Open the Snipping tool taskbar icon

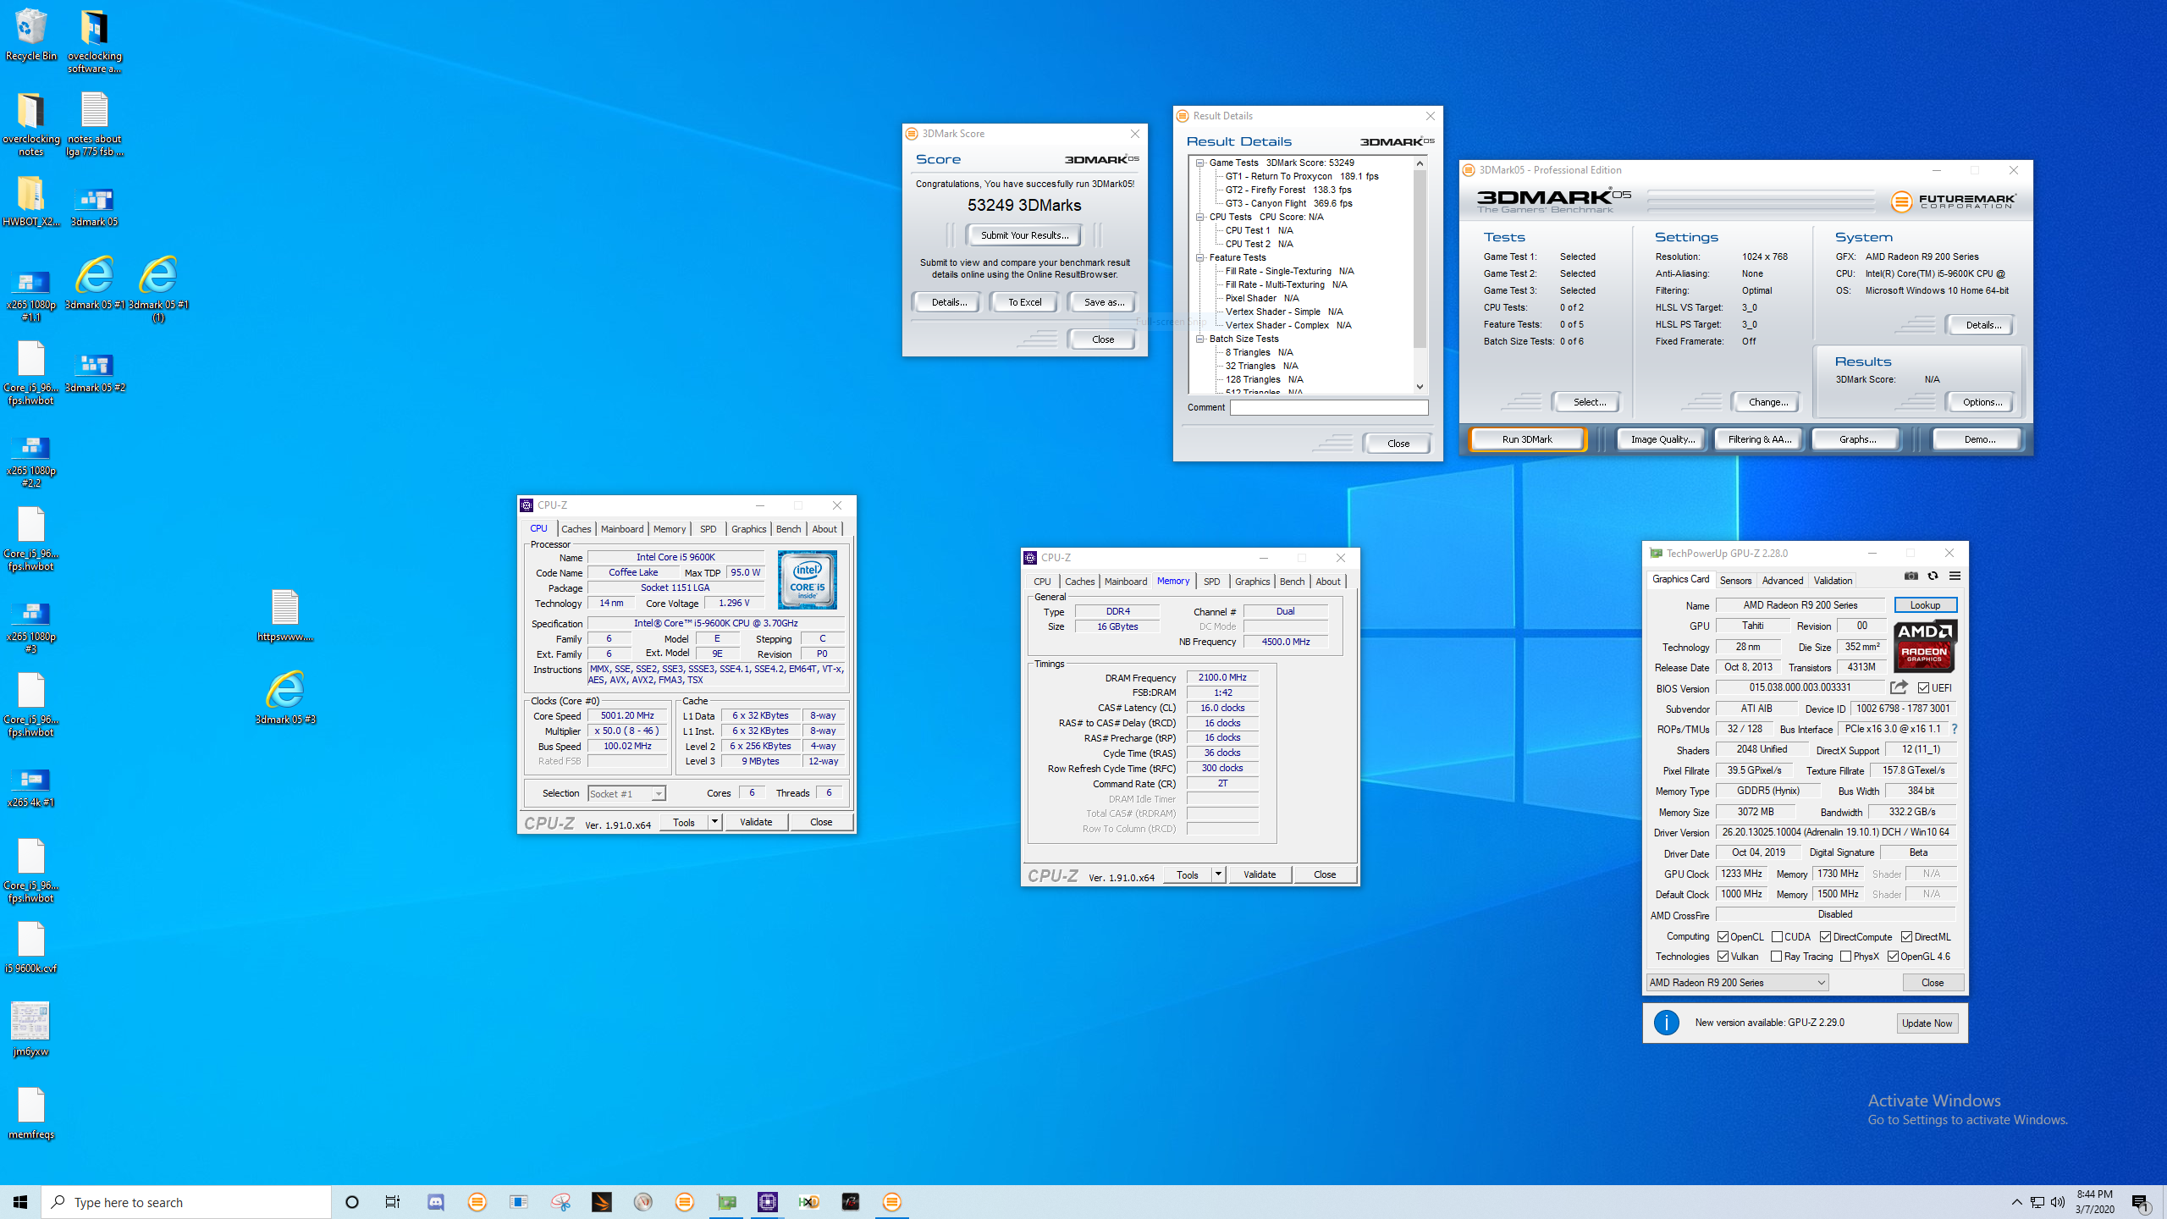pos(560,1202)
